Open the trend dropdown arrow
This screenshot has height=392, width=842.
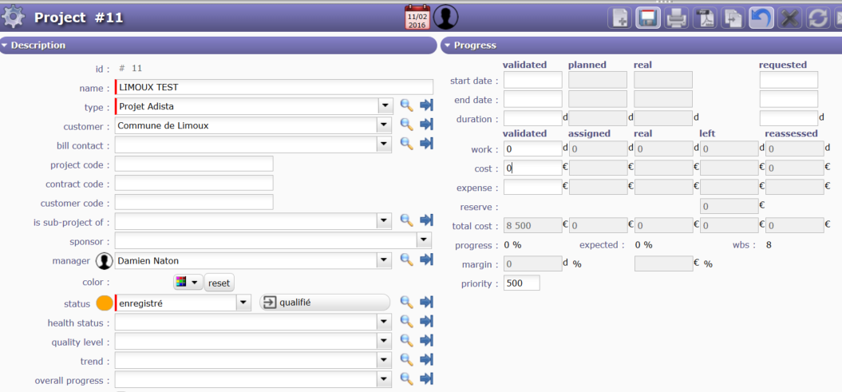point(385,360)
